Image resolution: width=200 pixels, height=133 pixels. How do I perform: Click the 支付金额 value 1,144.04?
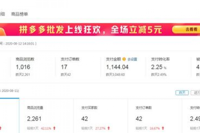click(117, 67)
